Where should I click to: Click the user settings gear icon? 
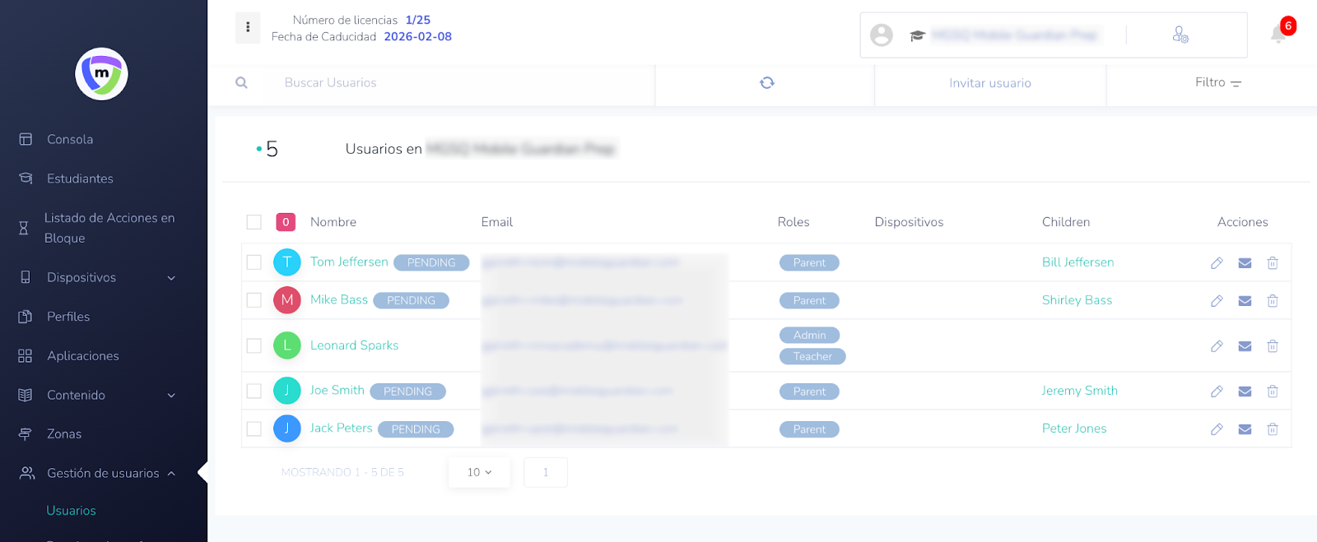[x=1180, y=35]
